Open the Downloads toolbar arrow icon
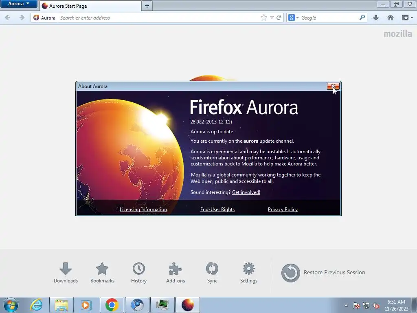 point(376,18)
